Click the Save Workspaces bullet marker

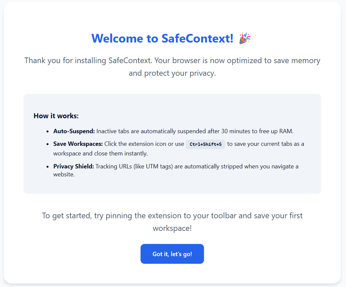(x=47, y=144)
